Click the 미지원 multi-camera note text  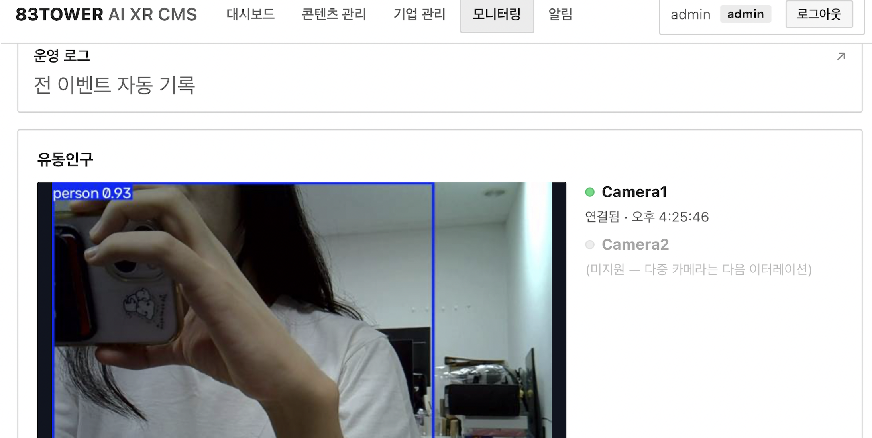pos(699,270)
